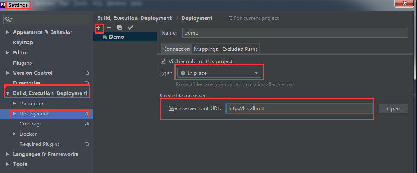Switch to the Excluded Paths tab
Screen dimensions: 417x173
[240, 49]
